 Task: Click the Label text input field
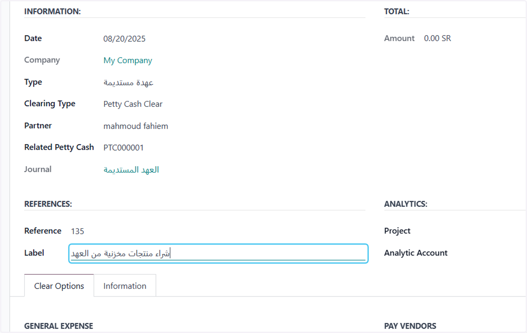tap(218, 253)
